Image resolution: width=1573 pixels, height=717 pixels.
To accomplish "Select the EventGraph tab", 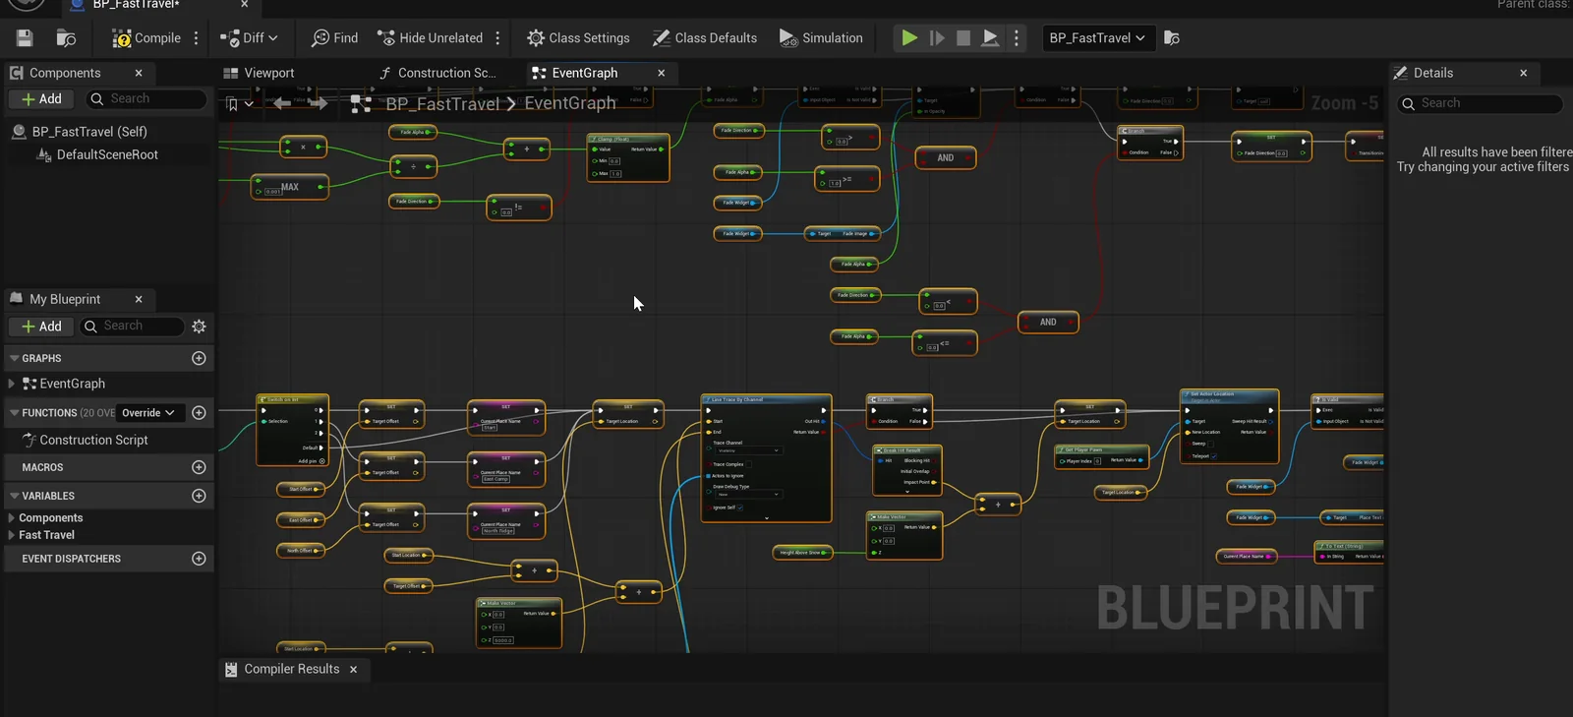I will coord(585,73).
